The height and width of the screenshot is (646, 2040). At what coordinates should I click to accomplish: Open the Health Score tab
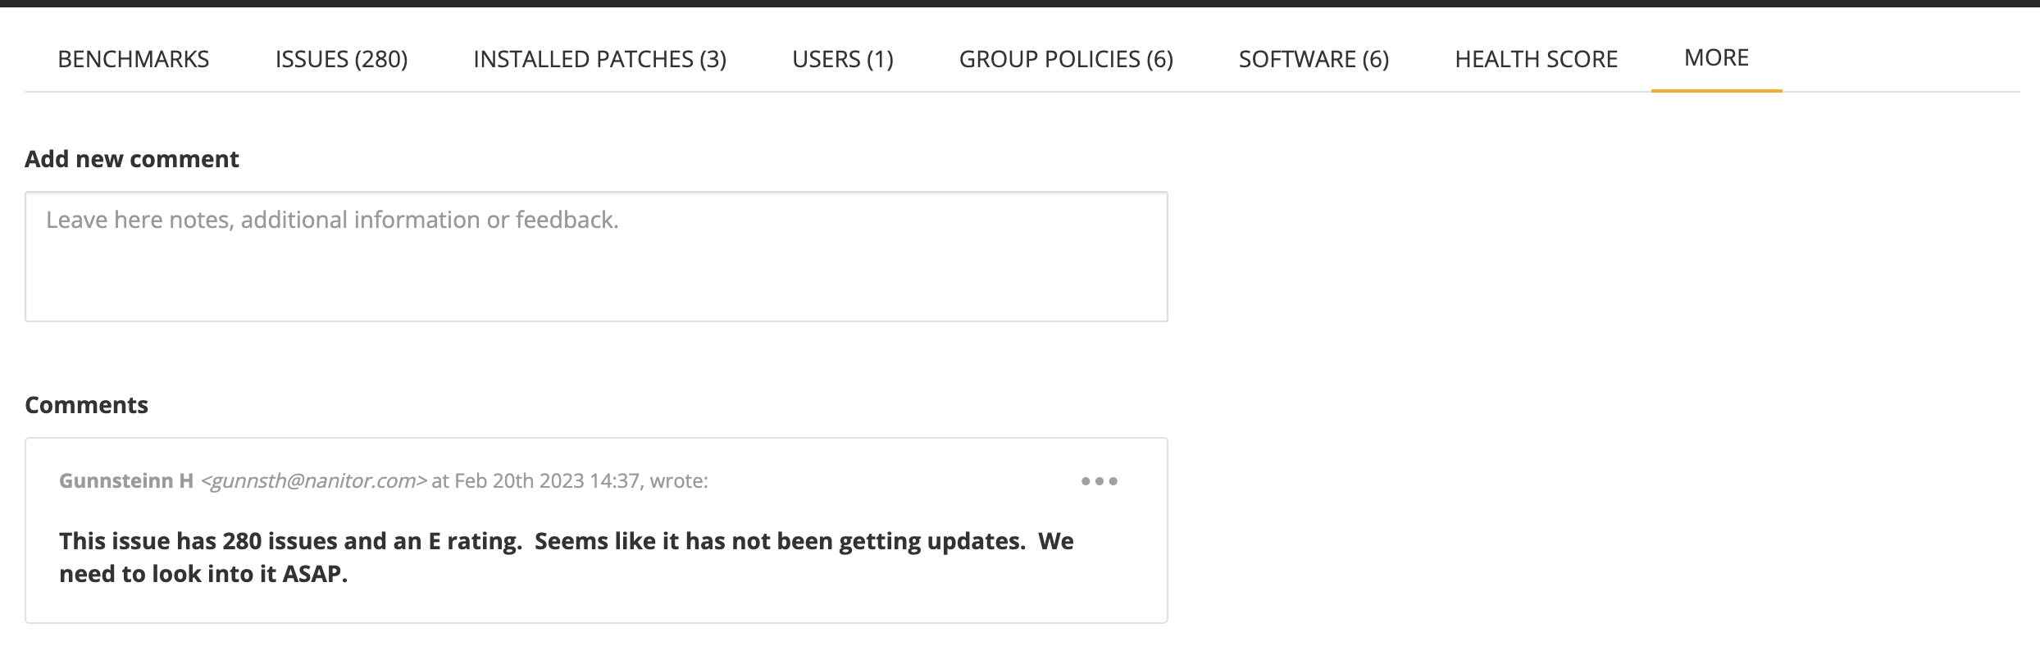point(1536,59)
